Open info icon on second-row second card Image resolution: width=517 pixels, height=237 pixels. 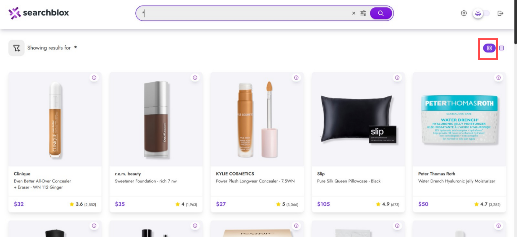195,226
